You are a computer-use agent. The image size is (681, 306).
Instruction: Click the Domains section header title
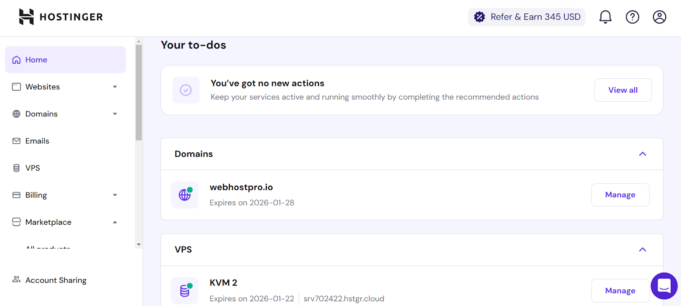tap(194, 154)
